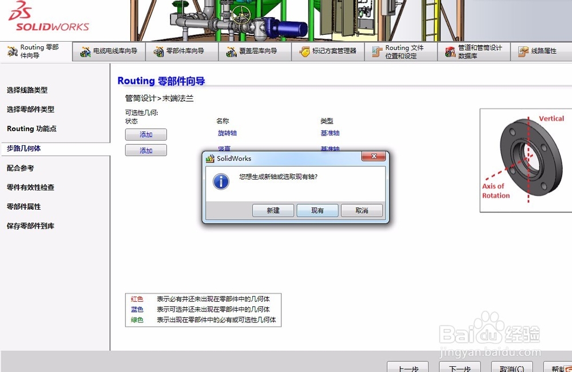Click the 新建 button in the dialog

(273, 211)
